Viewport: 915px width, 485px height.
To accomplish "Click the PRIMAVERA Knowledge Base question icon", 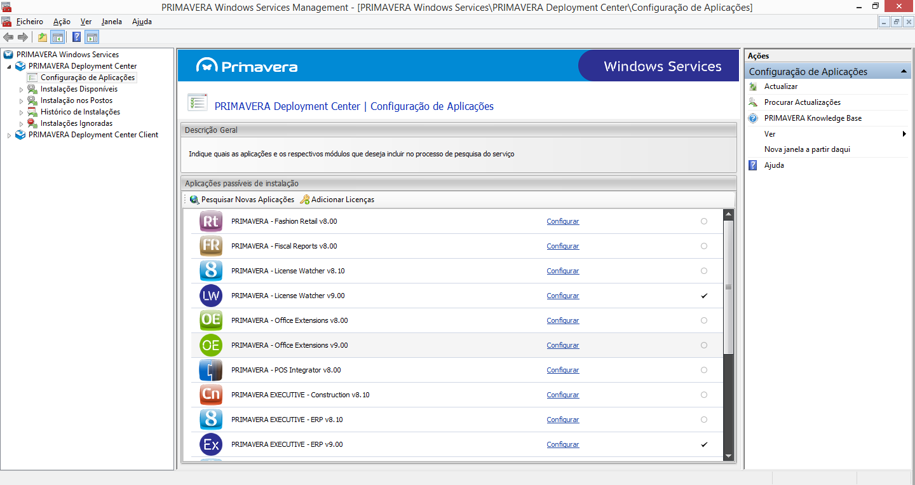I will [753, 118].
